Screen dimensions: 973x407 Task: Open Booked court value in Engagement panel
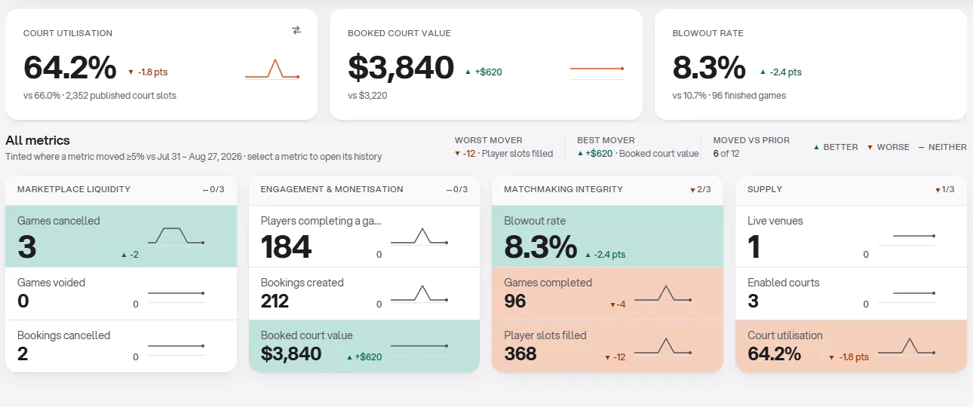[364, 346]
